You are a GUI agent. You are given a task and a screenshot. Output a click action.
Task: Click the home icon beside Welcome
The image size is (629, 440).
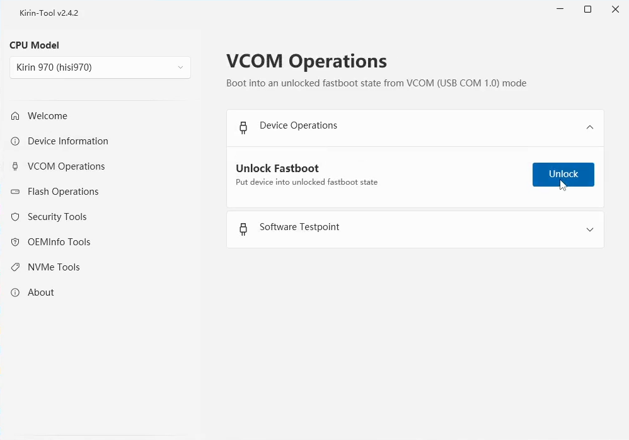(15, 116)
